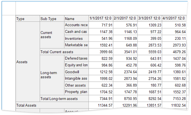
Task: Click the Goodwill row label
Action: coord(76,72)
